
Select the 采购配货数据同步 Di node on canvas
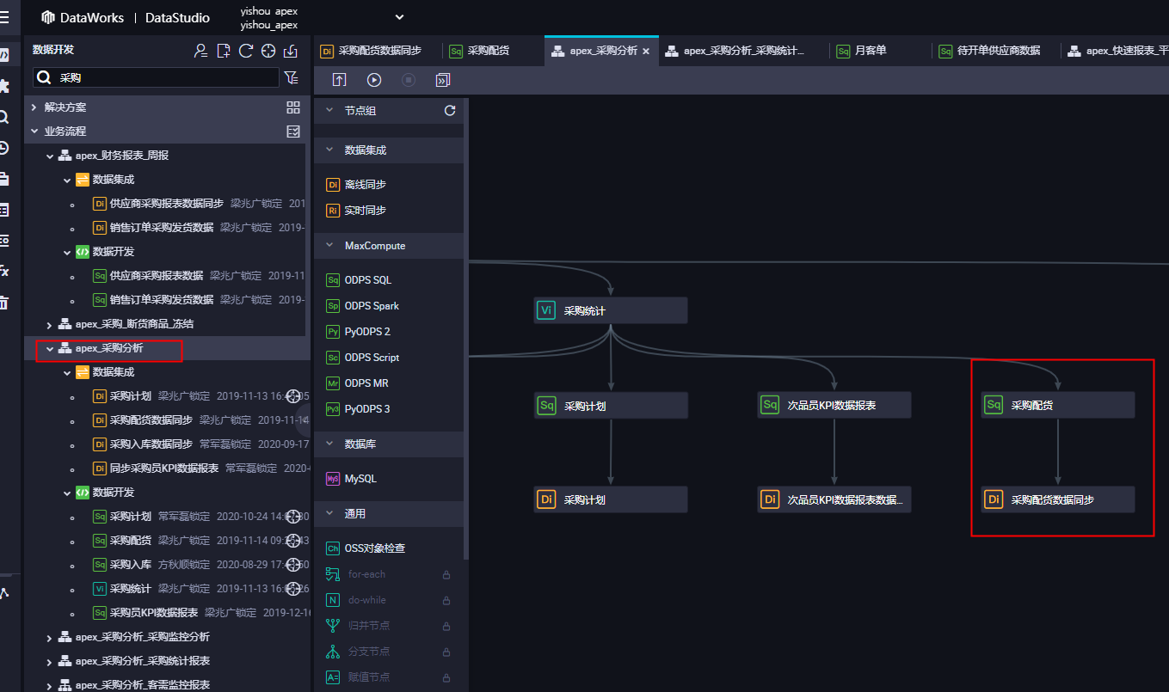click(1058, 499)
